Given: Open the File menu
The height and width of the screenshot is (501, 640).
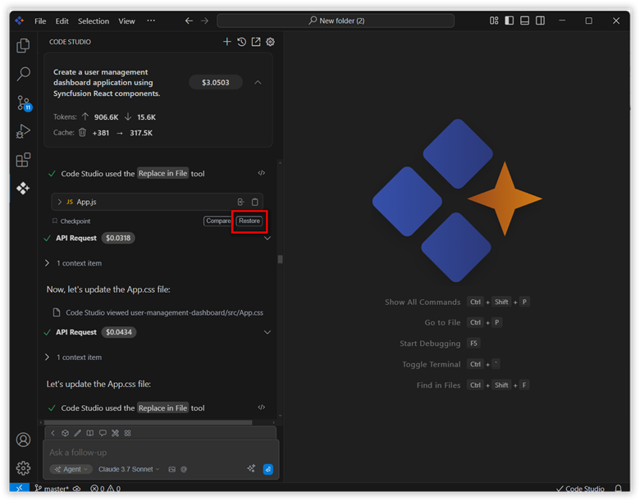Looking at the screenshot, I should pos(40,20).
